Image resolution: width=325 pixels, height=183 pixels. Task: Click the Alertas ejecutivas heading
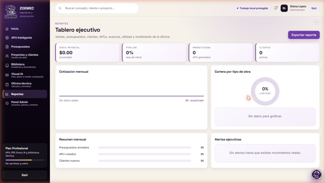pos(228,139)
